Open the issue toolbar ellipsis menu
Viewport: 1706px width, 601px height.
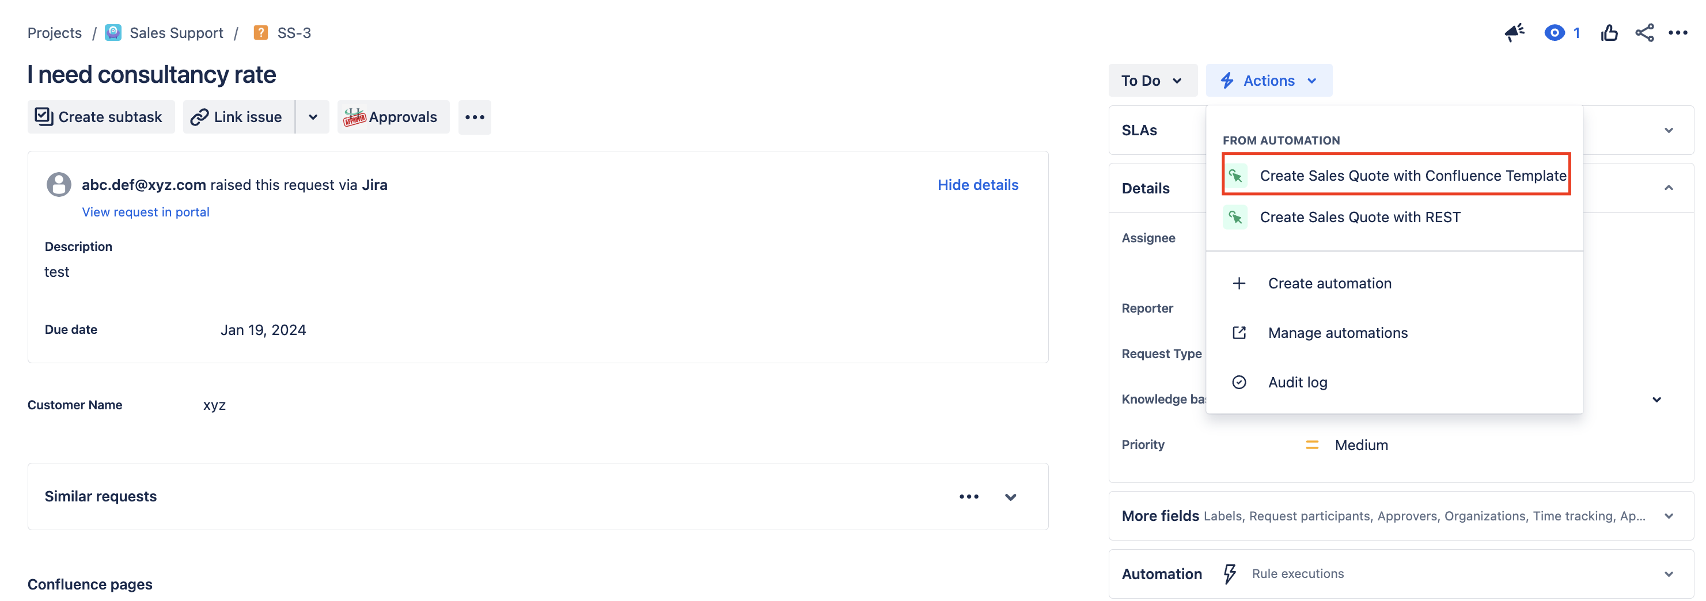[474, 117]
